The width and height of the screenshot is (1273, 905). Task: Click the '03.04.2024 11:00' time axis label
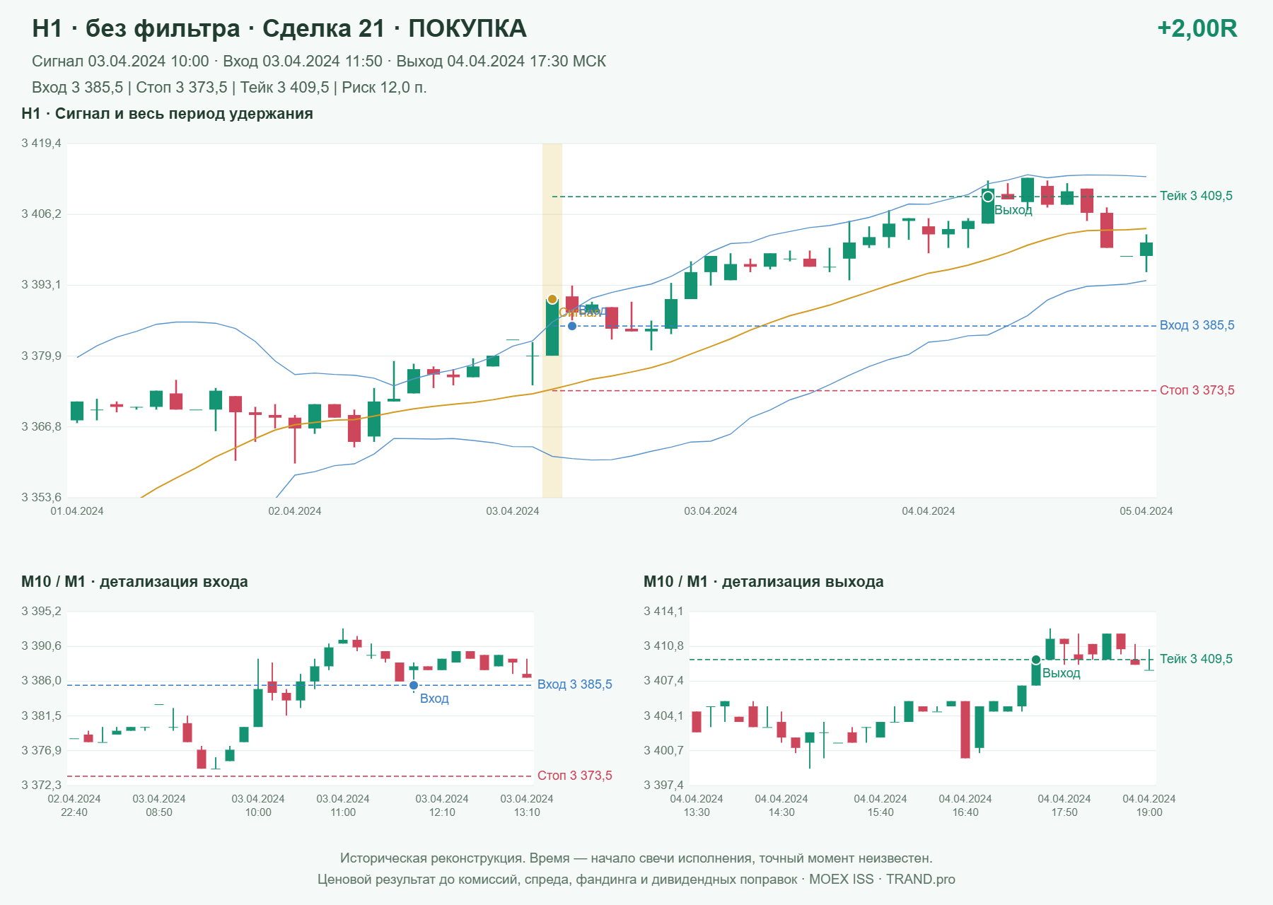(x=343, y=805)
